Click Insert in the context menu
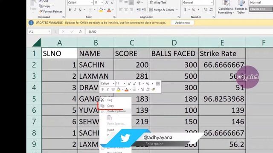The image size is (273, 153). click(x=115, y=130)
